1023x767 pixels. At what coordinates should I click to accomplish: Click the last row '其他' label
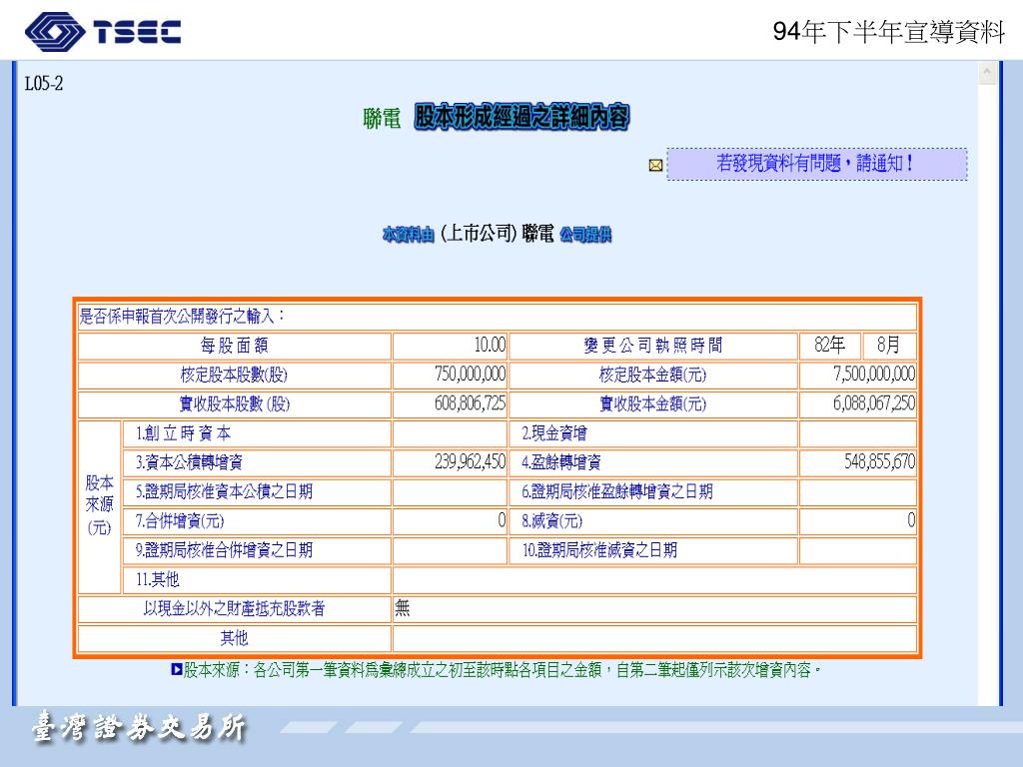(234, 638)
